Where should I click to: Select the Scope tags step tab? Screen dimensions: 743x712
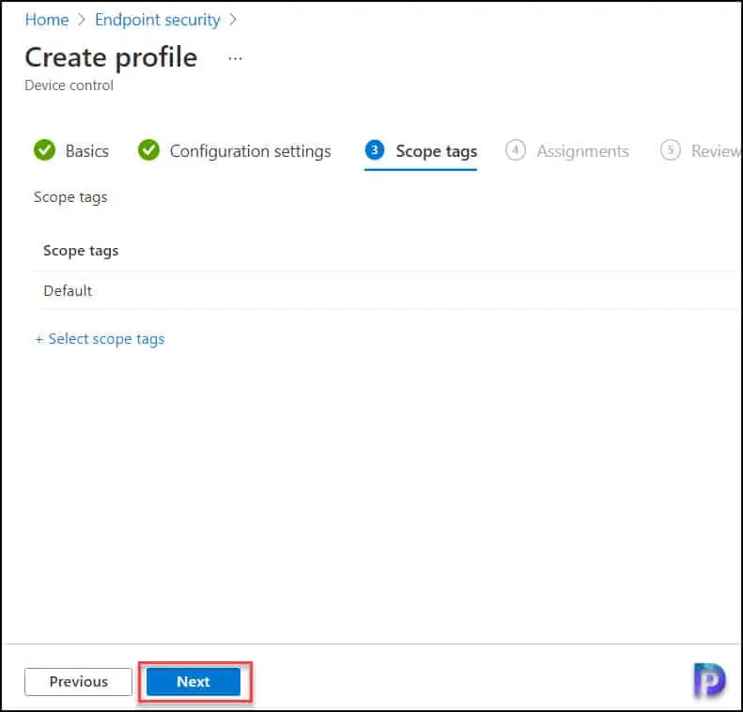click(421, 151)
